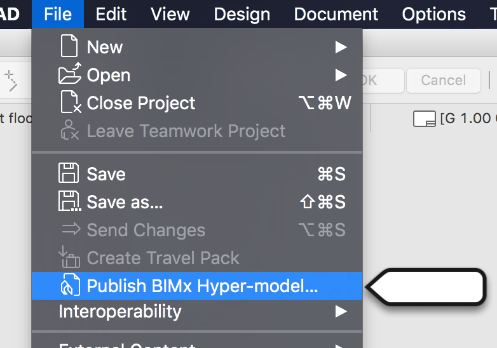Expand the New submenu arrow
Screen dimensions: 497x348
[341, 47]
